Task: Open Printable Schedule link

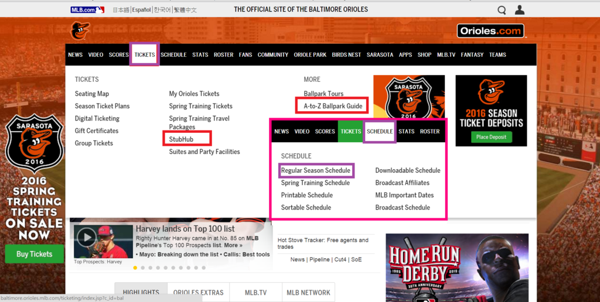Action: click(x=307, y=195)
